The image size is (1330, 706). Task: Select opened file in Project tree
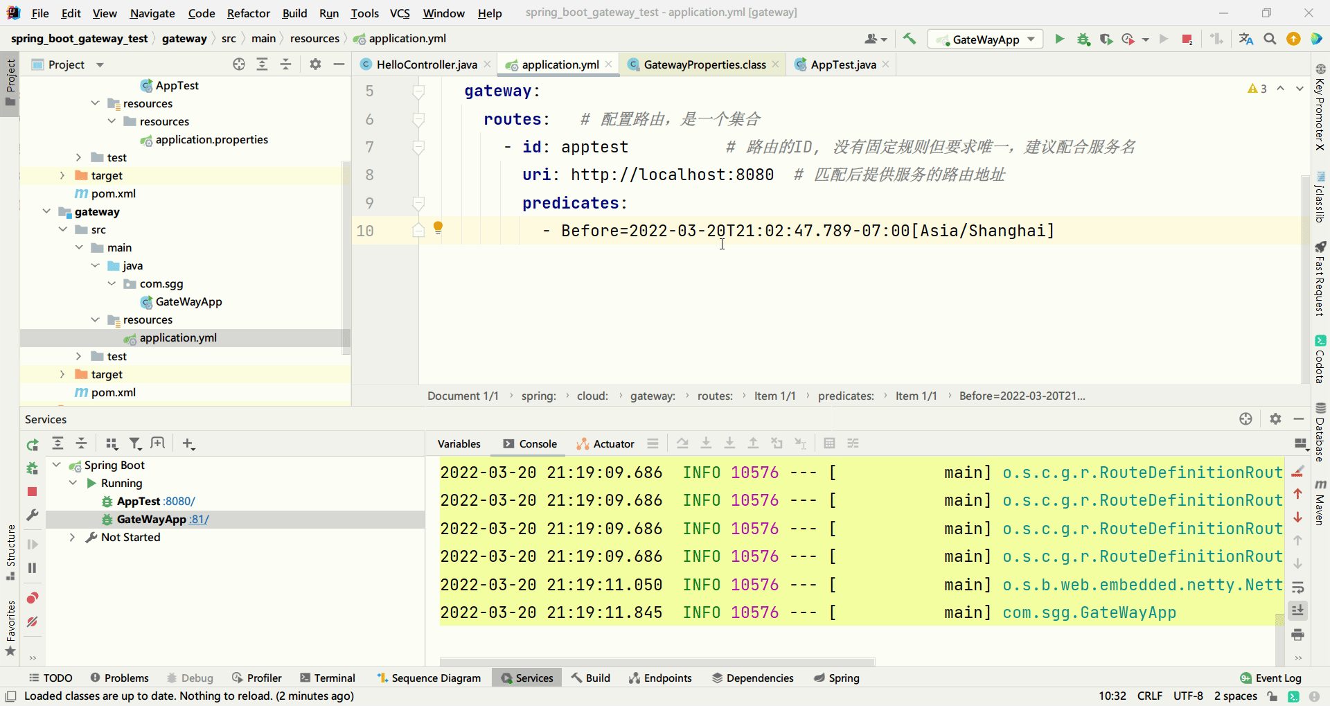tap(239, 64)
